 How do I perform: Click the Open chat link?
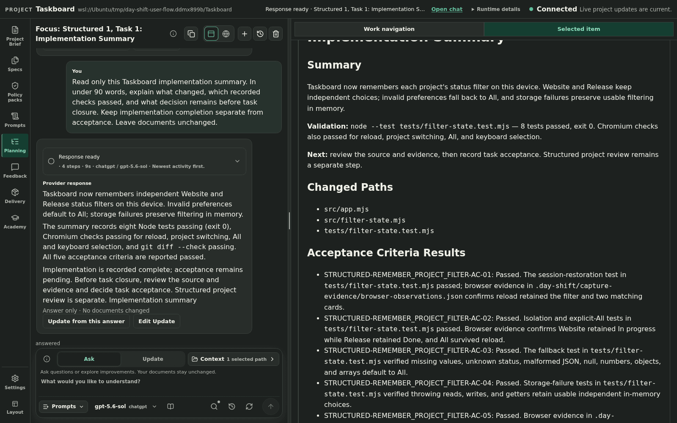pos(447,9)
